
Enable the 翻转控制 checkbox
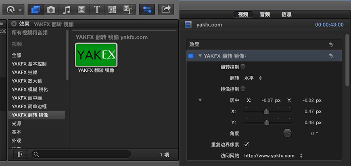click(x=242, y=66)
